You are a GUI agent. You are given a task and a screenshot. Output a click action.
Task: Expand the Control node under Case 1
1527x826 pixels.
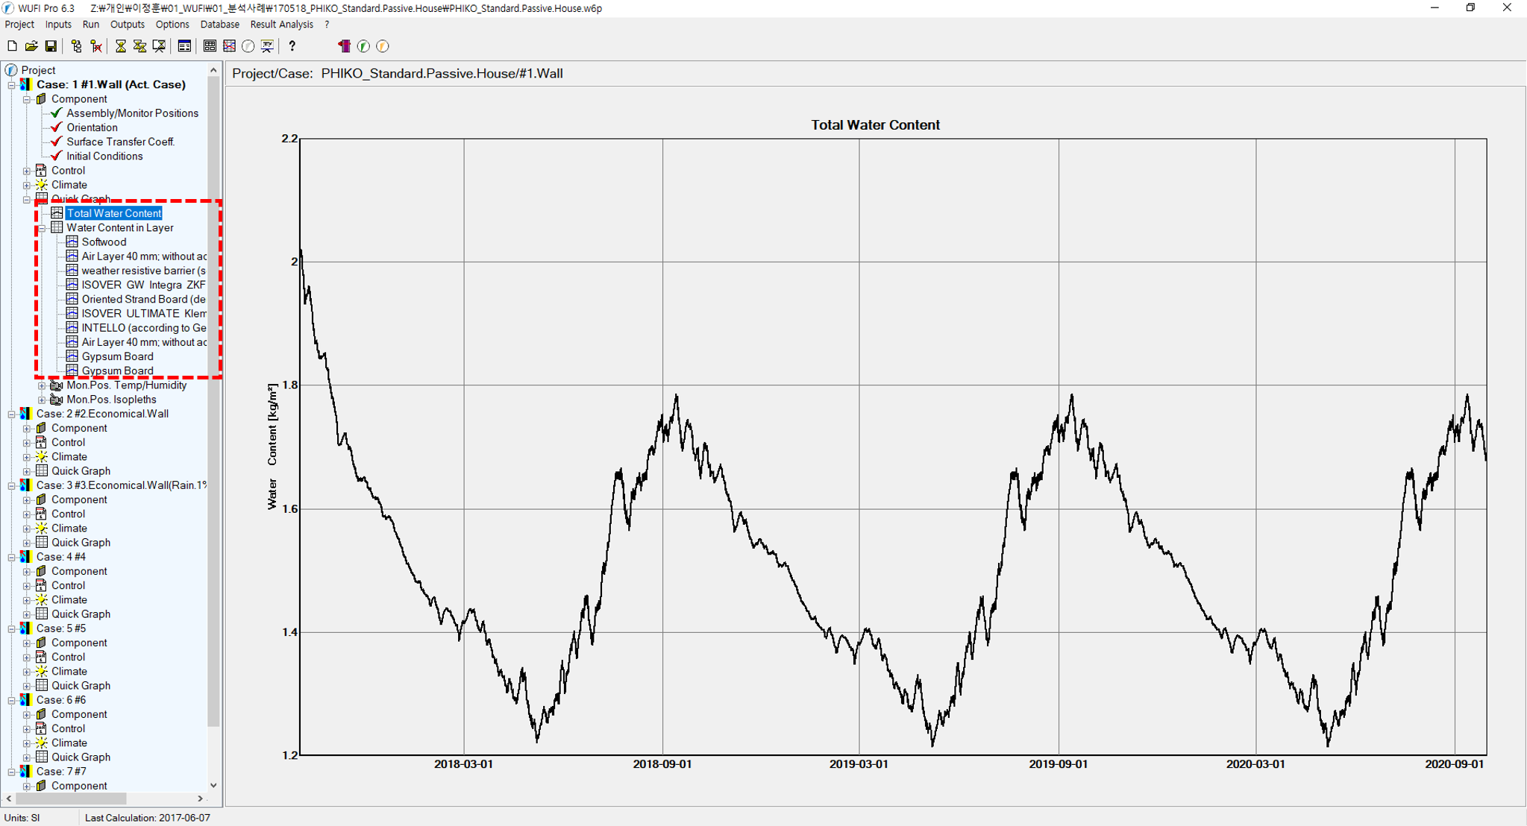(27, 171)
